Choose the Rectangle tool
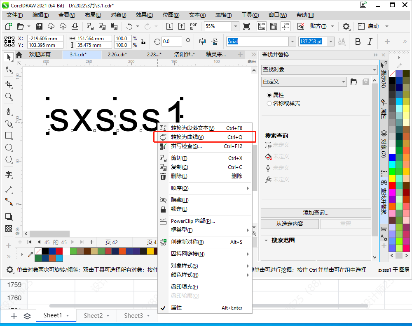This screenshot has height=326, width=412. [x=9, y=135]
